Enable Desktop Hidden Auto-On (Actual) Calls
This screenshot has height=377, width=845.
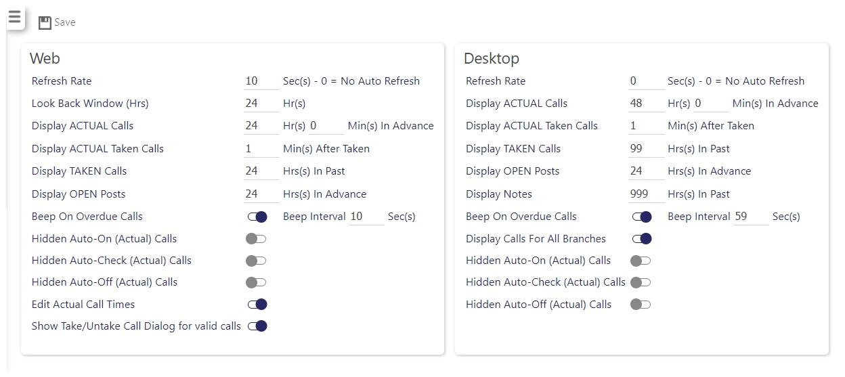click(x=641, y=261)
